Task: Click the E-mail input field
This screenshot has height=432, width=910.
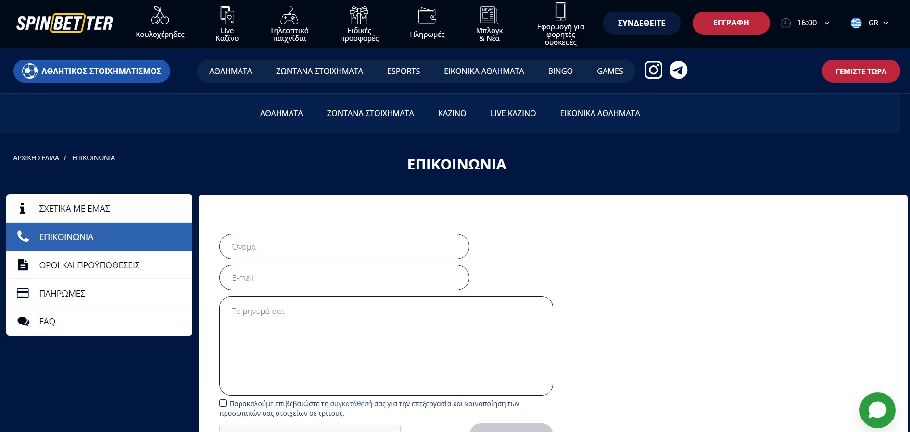Action: [x=344, y=277]
